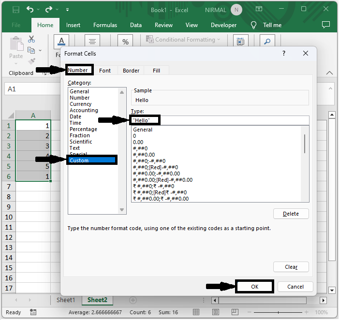Click the Format Cells help question mark
The height and width of the screenshot is (320, 339).
[284, 53]
